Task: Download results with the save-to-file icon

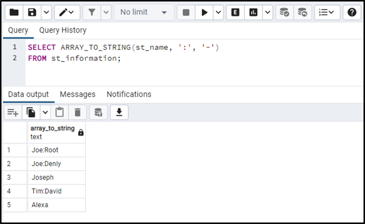Action: 119,112
